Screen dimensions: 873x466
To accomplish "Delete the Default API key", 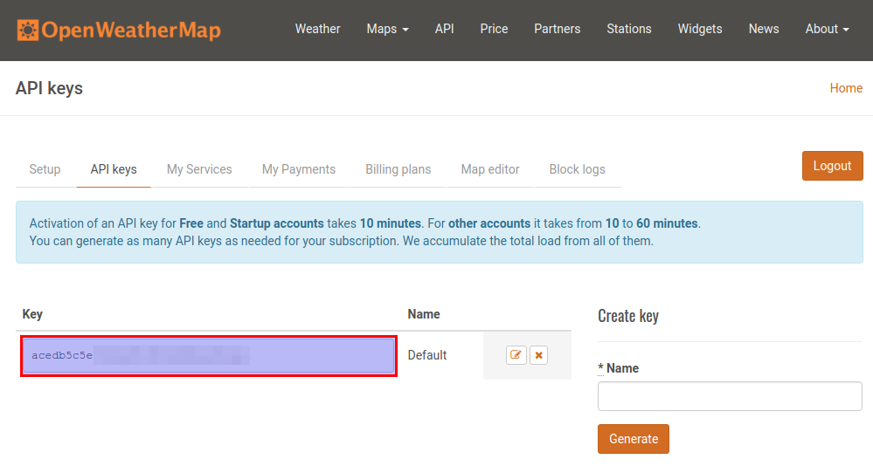I will (x=538, y=355).
